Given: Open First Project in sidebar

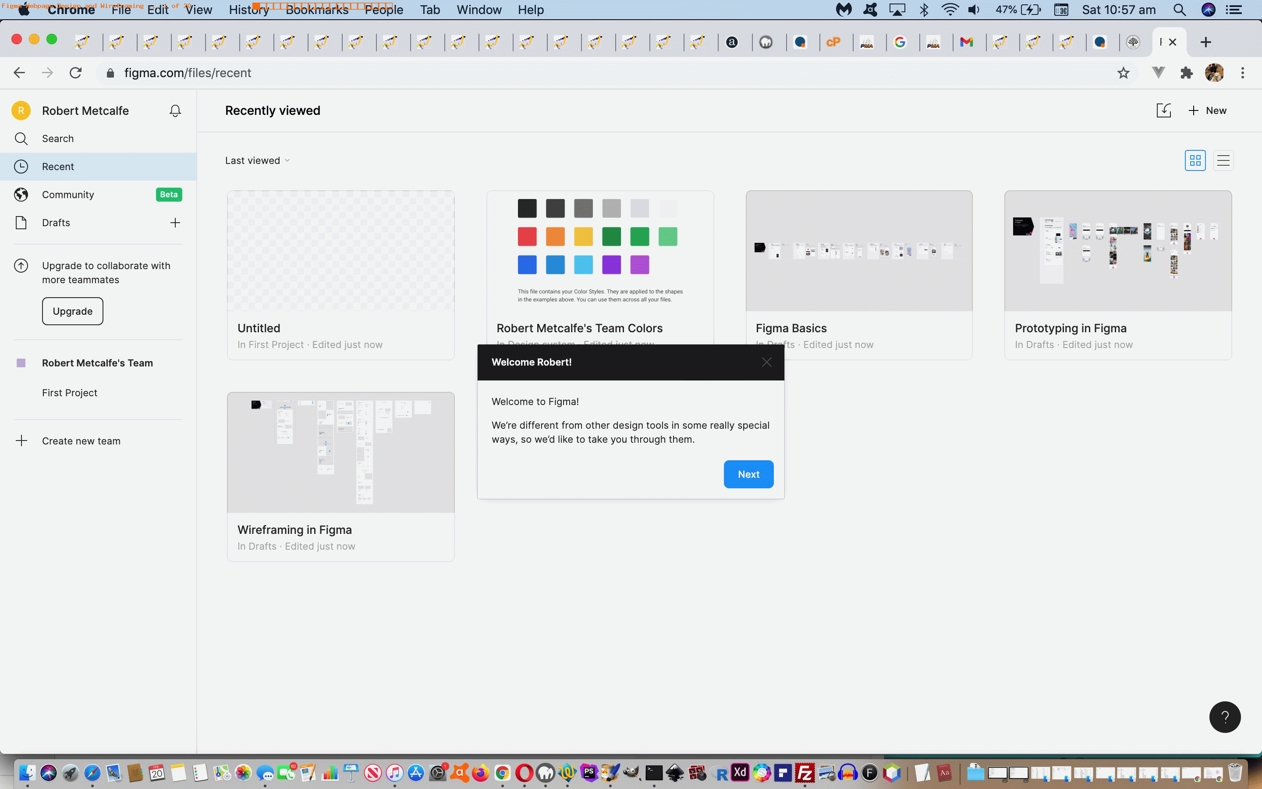Looking at the screenshot, I should (x=69, y=393).
